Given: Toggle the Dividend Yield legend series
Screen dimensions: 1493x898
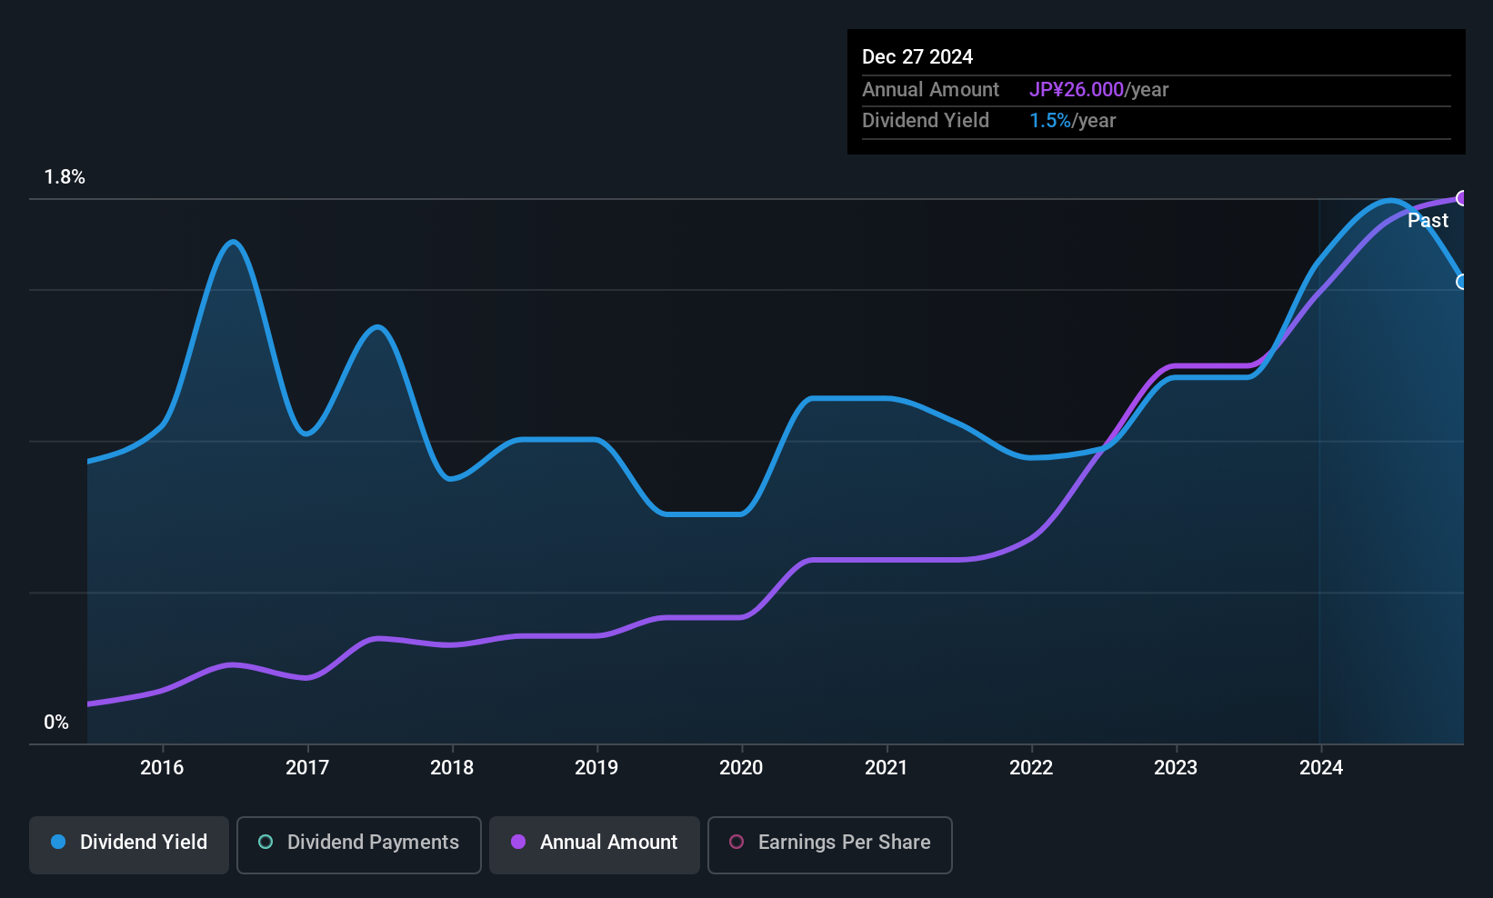Looking at the screenshot, I should click(129, 843).
